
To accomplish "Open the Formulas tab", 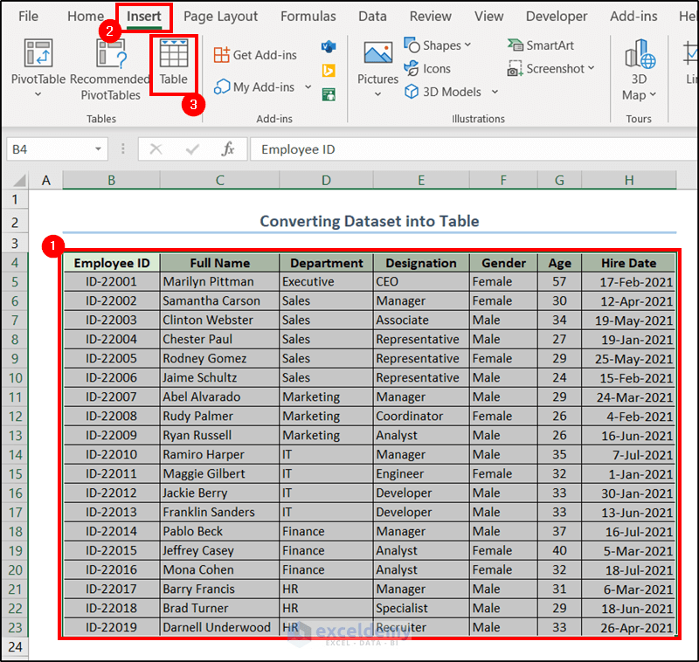I will [308, 16].
